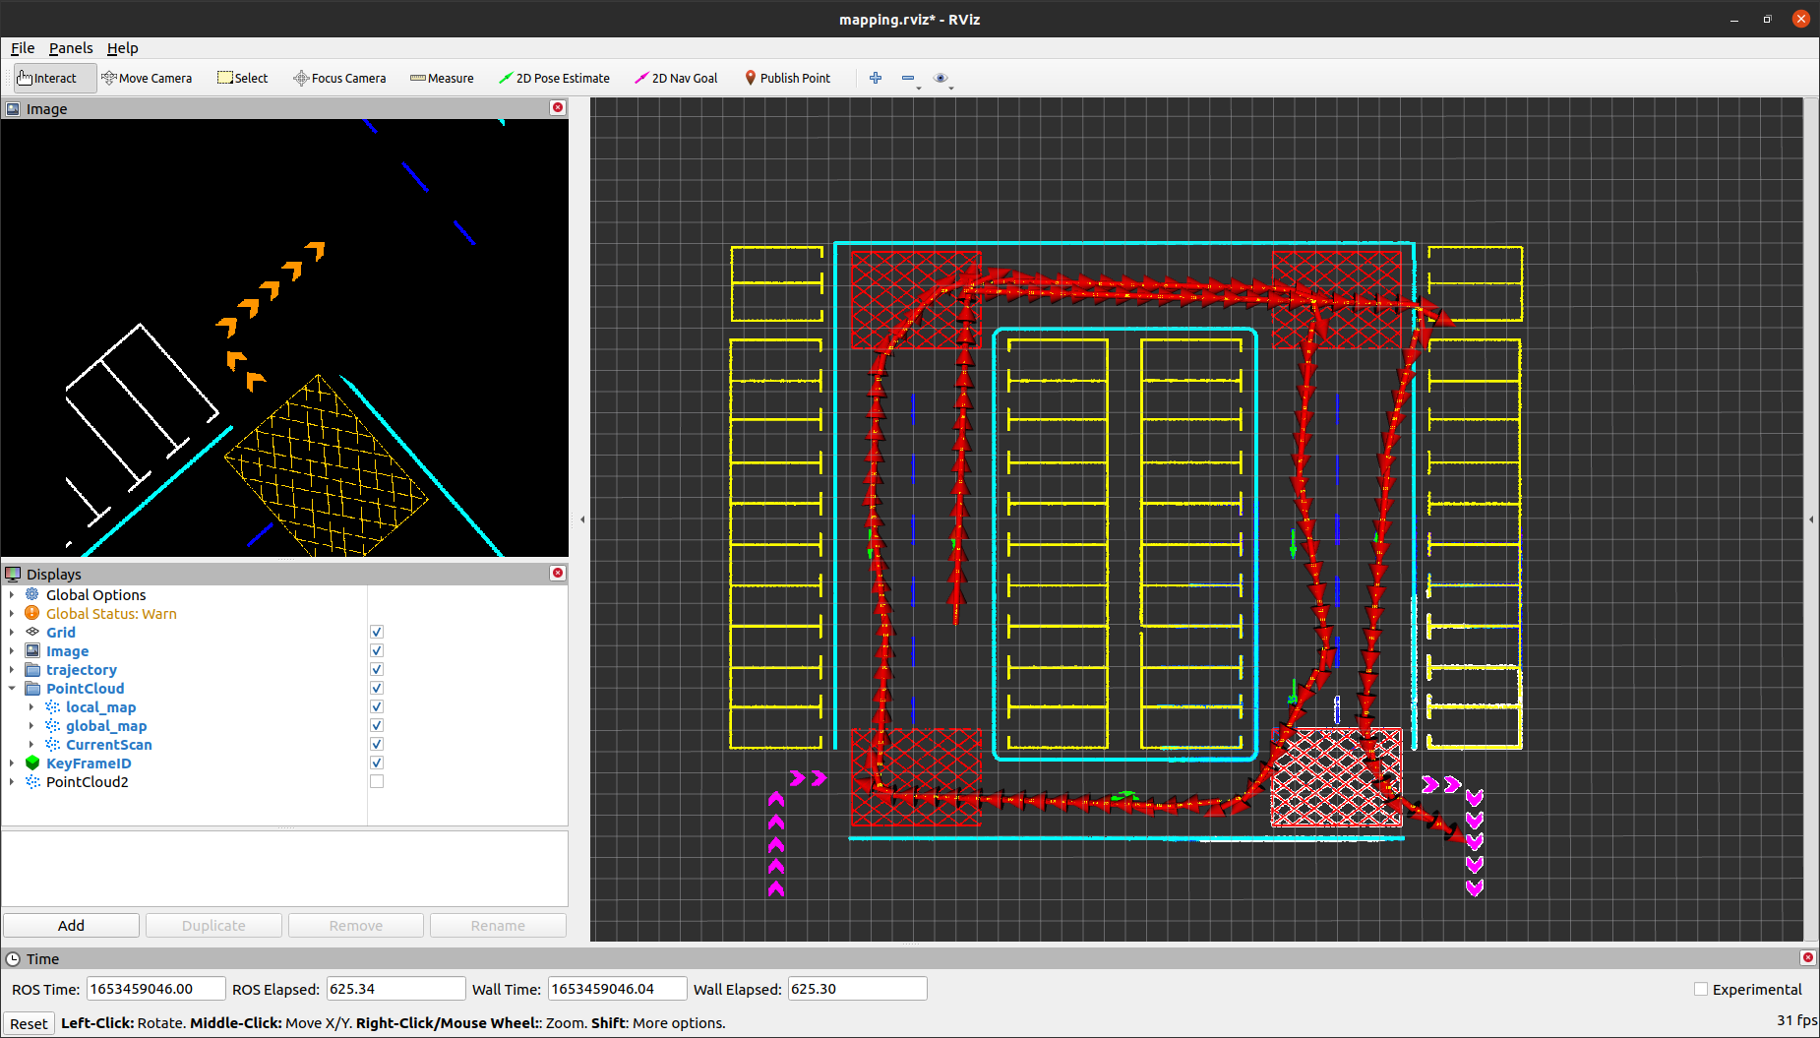Uncheck the PointCloud group checkbox

(377, 688)
